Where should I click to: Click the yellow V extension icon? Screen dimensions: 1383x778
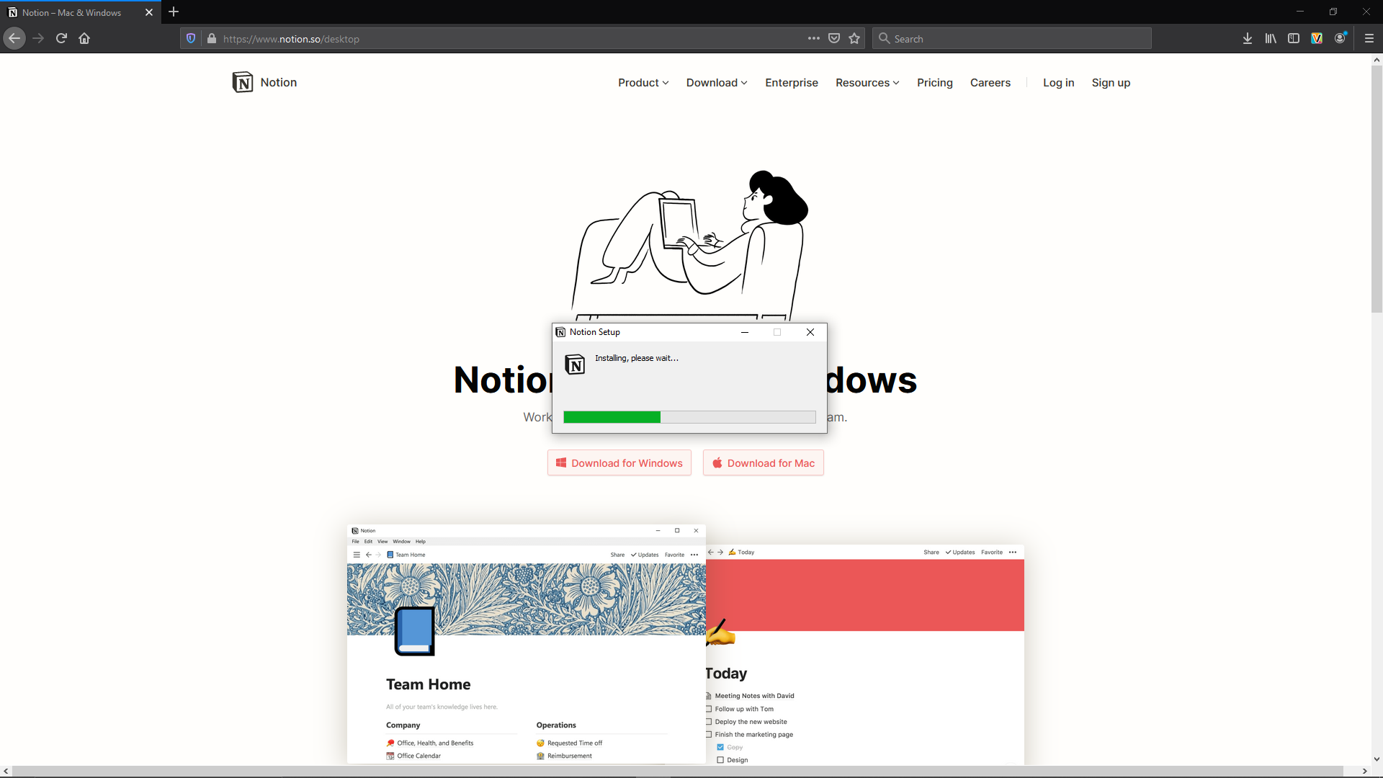pyautogui.click(x=1317, y=38)
